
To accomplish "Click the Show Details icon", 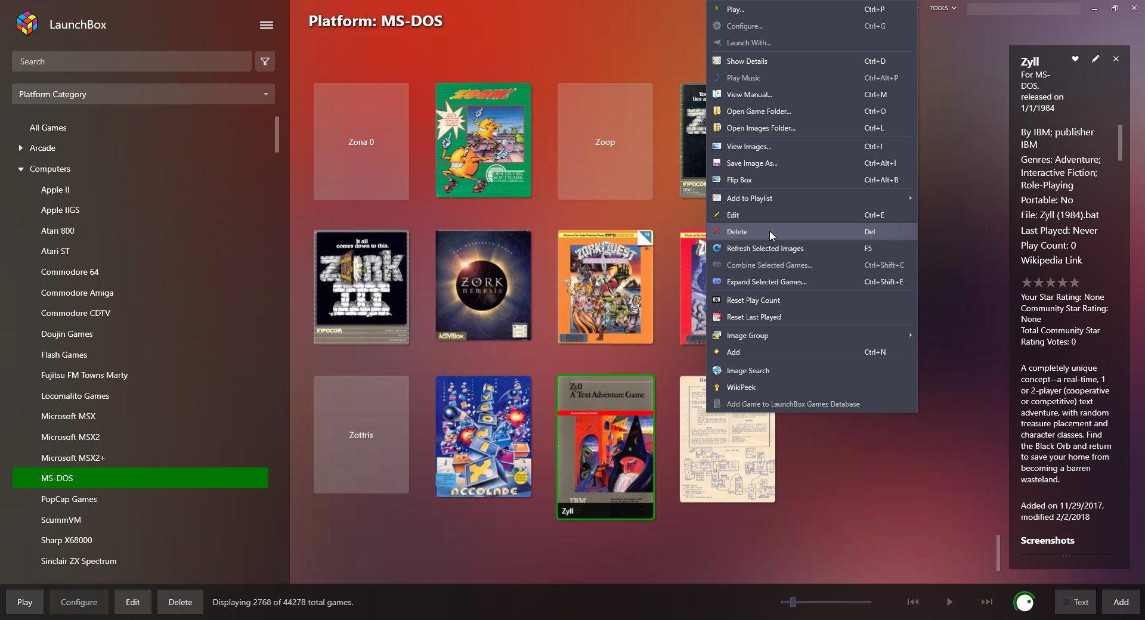I will click(x=717, y=61).
